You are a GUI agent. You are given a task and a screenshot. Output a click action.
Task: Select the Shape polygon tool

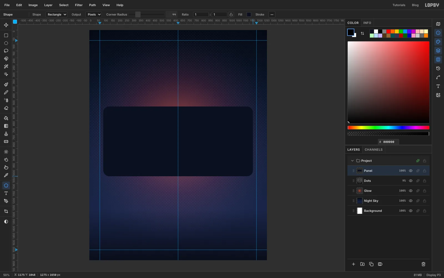tap(6, 185)
